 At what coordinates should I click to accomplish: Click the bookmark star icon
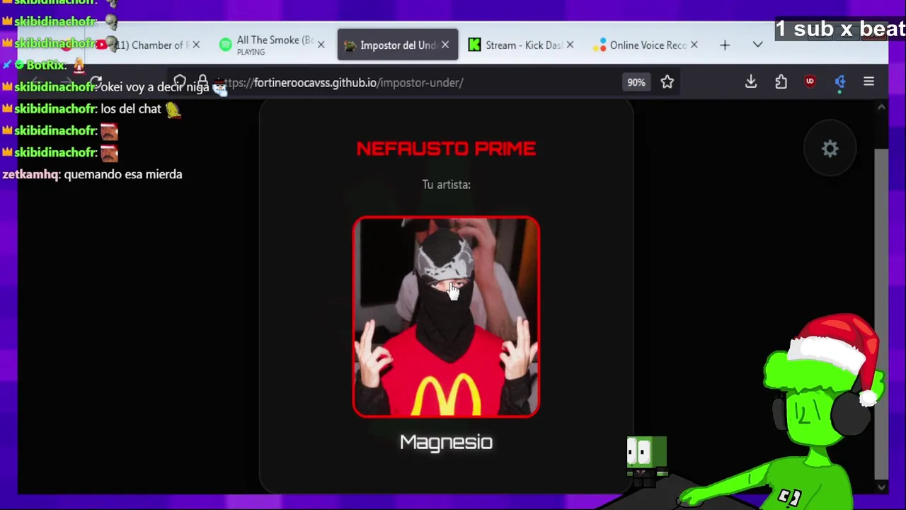pos(667,82)
